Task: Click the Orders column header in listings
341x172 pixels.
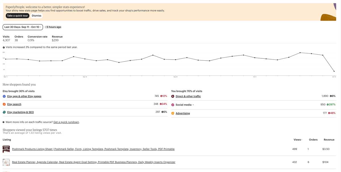Action: click(313, 140)
